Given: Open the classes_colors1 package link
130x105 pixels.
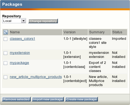Looking at the screenshot, I should (22, 39).
